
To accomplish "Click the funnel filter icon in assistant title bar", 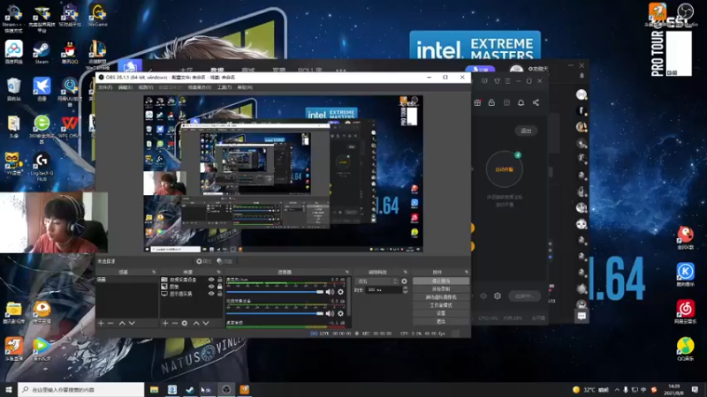I will pos(497,81).
